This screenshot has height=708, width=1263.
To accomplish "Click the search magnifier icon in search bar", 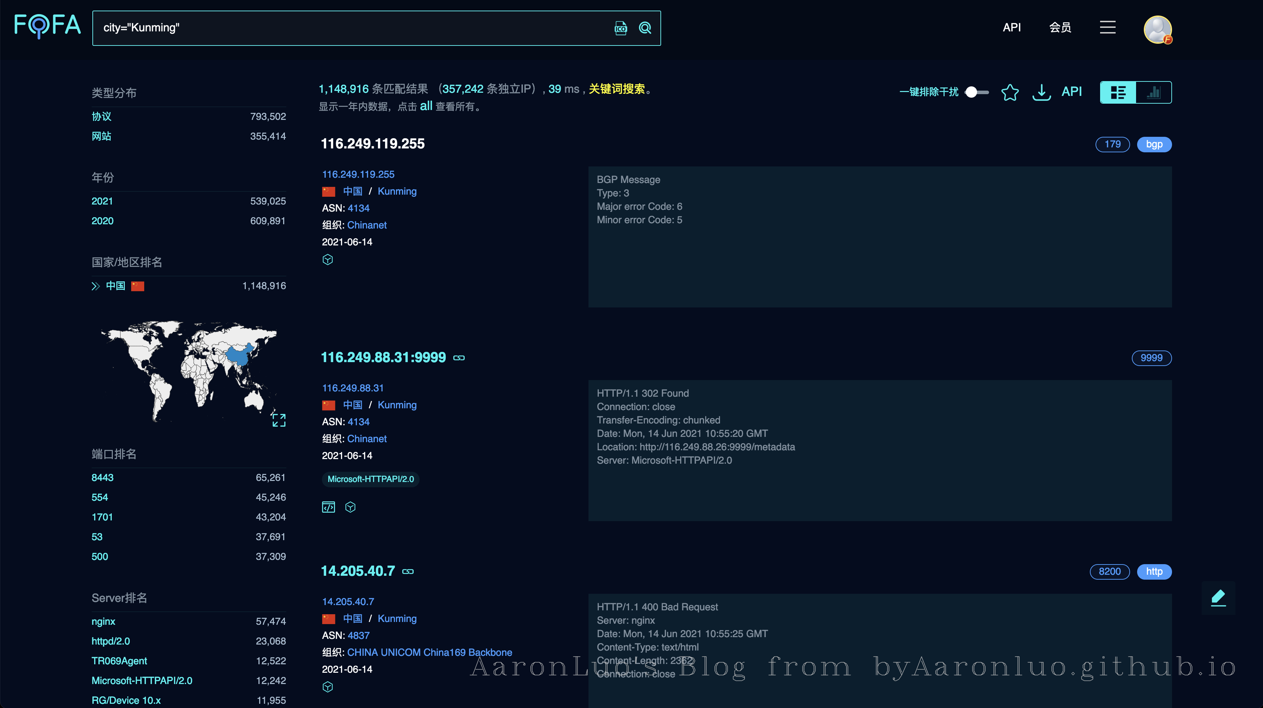I will click(x=645, y=28).
